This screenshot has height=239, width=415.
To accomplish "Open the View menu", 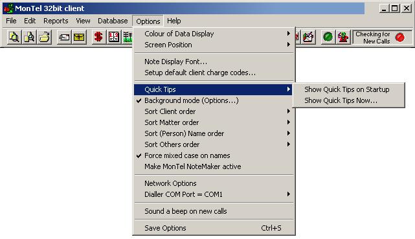I will (83, 21).
